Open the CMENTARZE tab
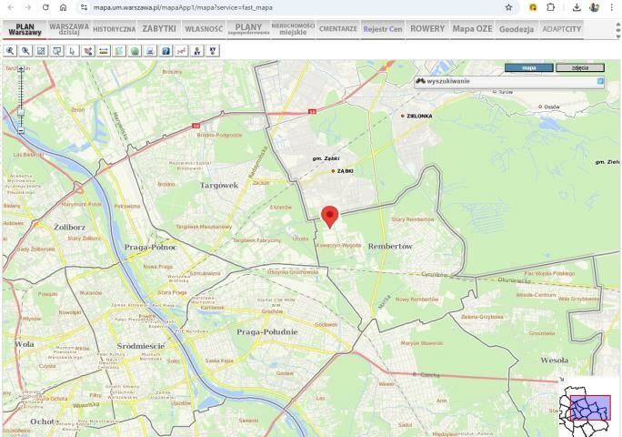The image size is (622, 437). (x=337, y=28)
